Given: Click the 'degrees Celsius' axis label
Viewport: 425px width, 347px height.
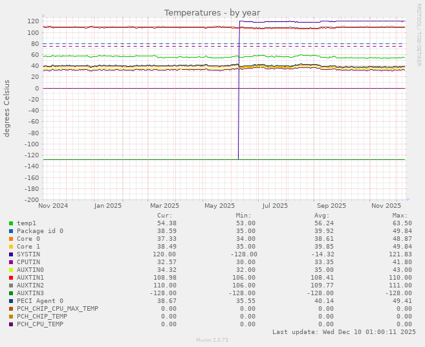Looking at the screenshot, I should coord(6,109).
